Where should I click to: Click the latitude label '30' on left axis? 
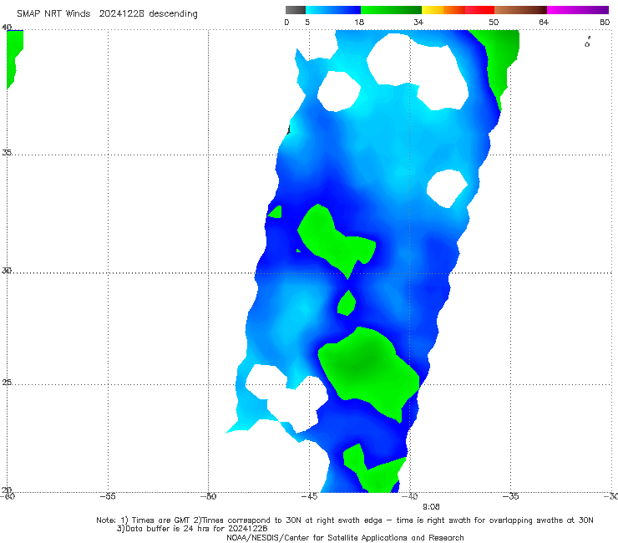7,271
